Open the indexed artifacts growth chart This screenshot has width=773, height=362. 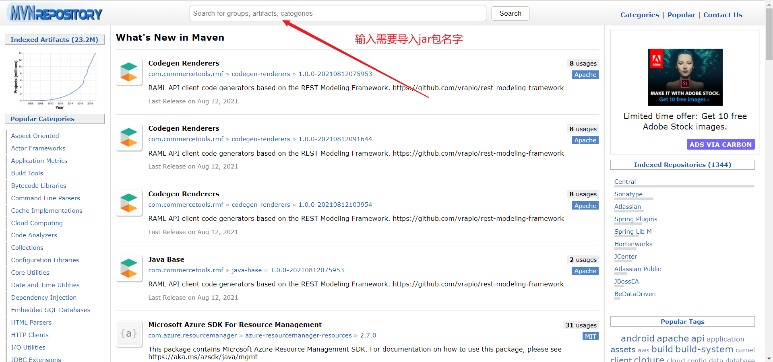click(55, 80)
